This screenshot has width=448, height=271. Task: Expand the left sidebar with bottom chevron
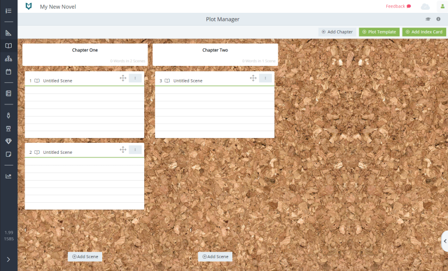click(8, 259)
